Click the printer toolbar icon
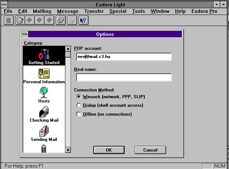 (x=72, y=20)
